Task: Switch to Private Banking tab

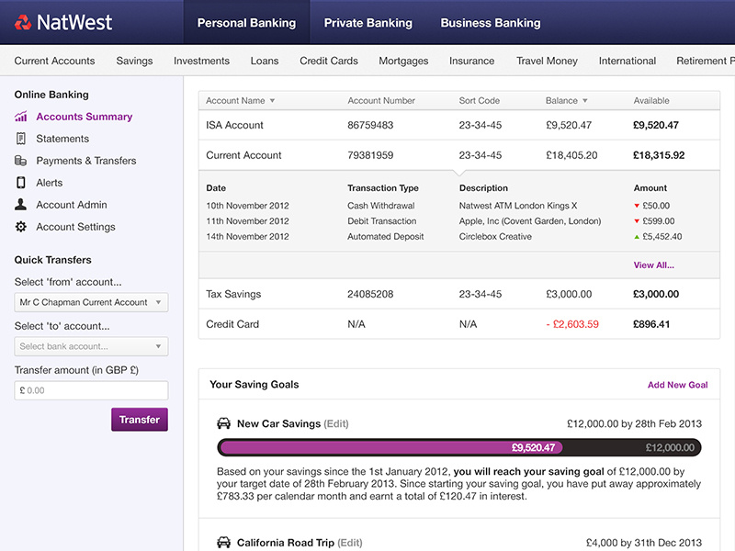Action: pyautogui.click(x=368, y=22)
